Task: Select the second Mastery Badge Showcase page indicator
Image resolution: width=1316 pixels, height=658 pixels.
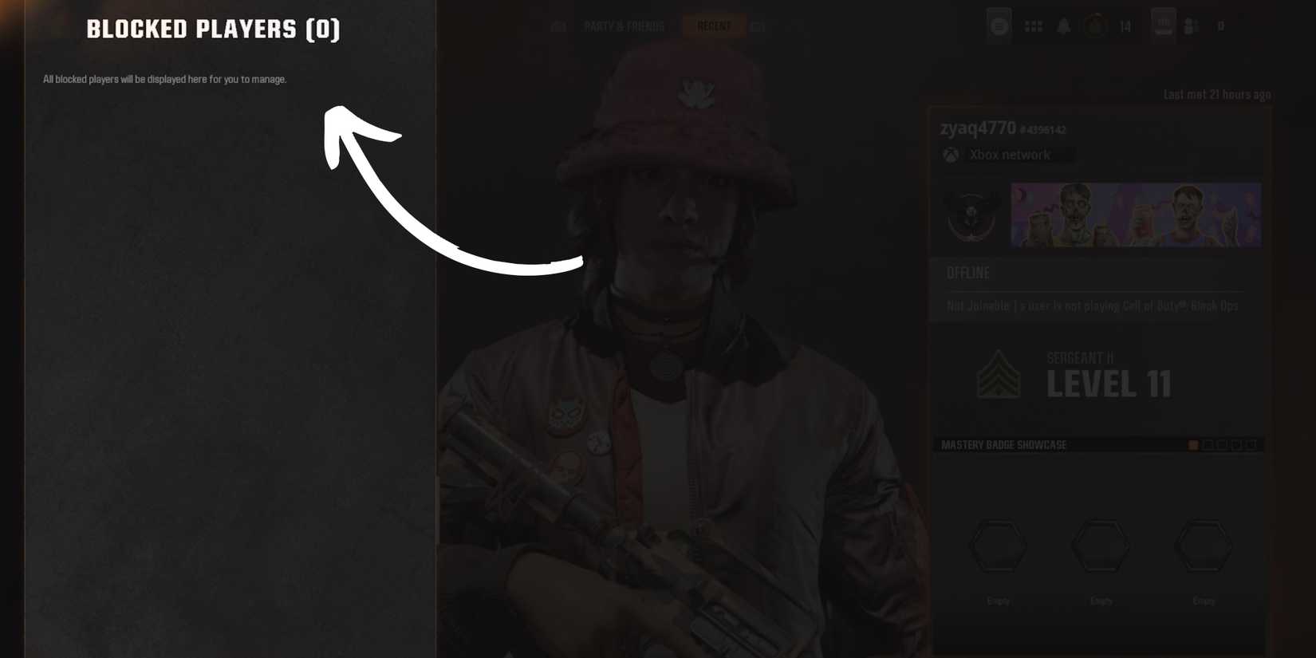Action: tap(1208, 445)
